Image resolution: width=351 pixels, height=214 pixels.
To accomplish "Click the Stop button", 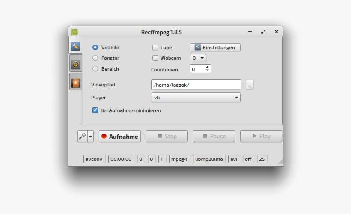I will (167, 136).
